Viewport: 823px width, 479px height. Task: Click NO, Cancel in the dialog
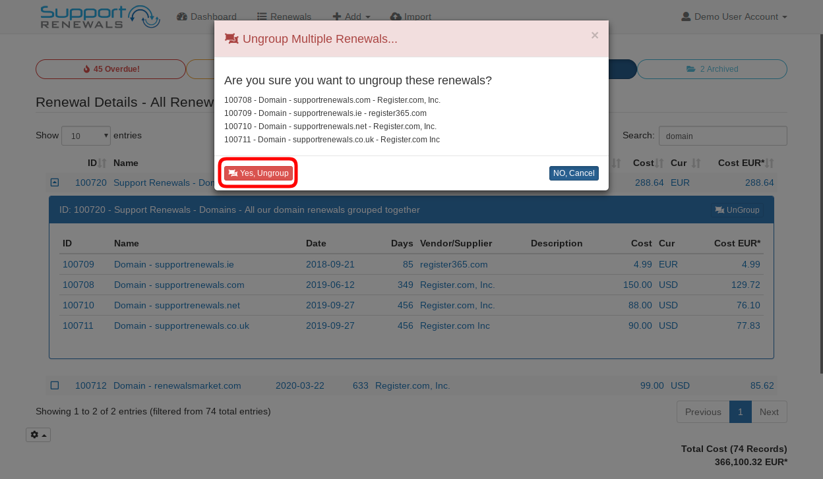coord(574,173)
